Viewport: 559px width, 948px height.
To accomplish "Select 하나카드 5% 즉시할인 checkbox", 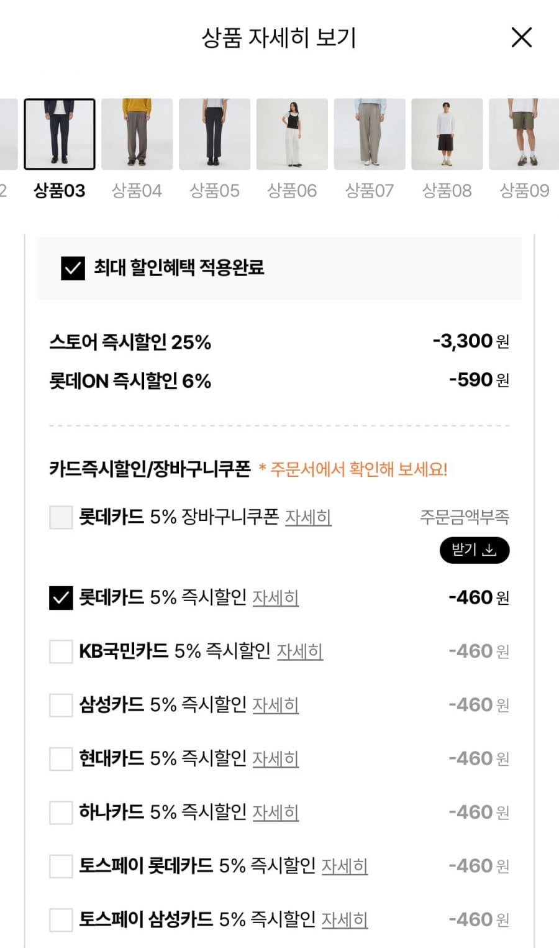I will [x=61, y=812].
